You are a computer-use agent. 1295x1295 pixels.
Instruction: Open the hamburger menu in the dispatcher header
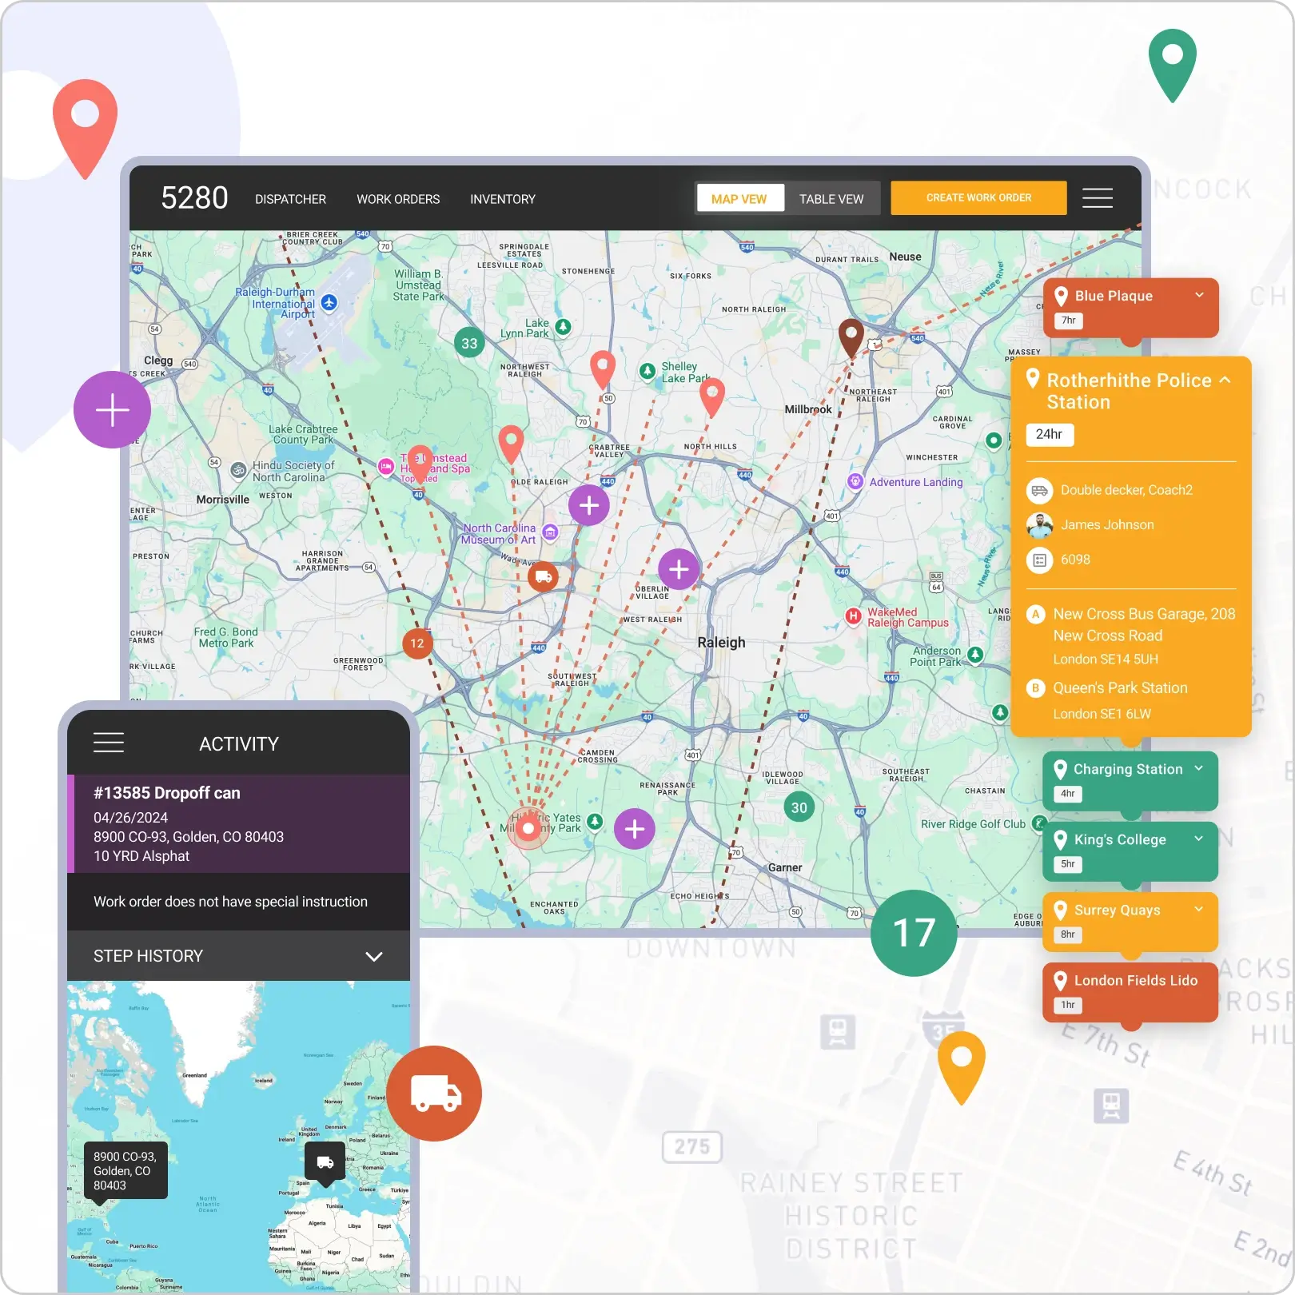tap(1097, 198)
